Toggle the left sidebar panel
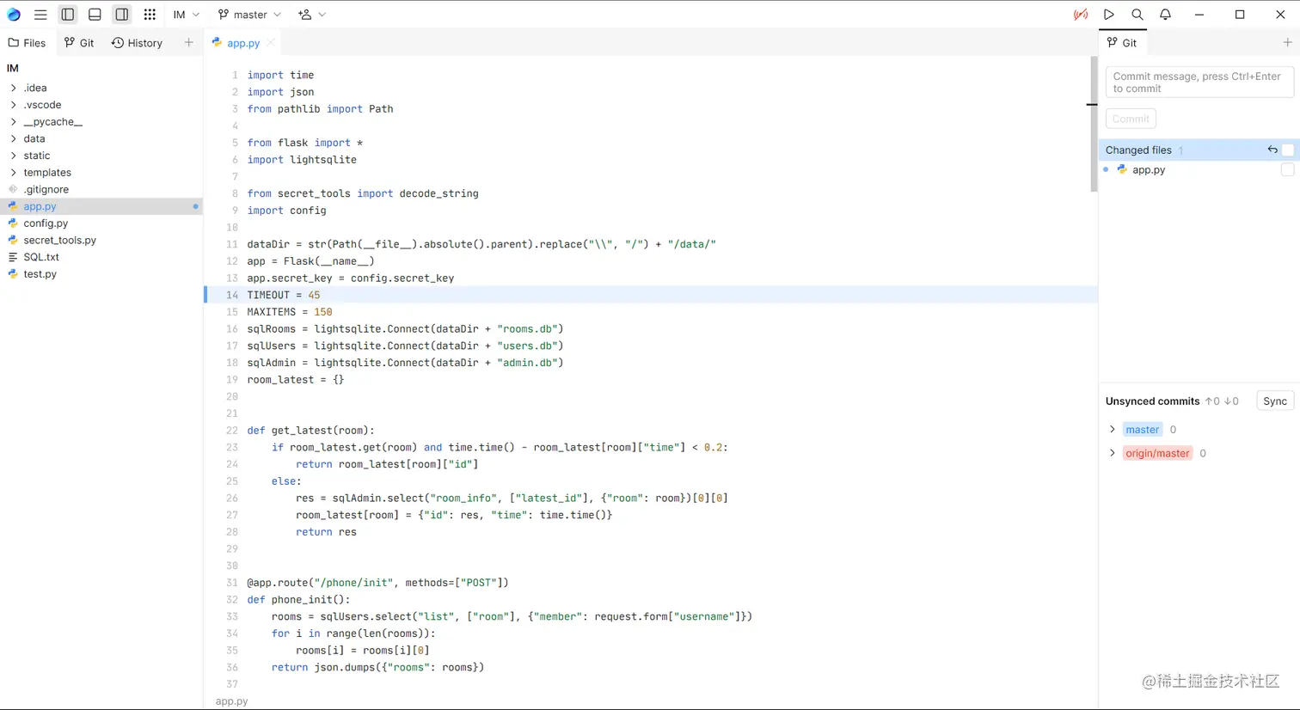Viewport: 1300px width, 710px height. click(x=68, y=15)
